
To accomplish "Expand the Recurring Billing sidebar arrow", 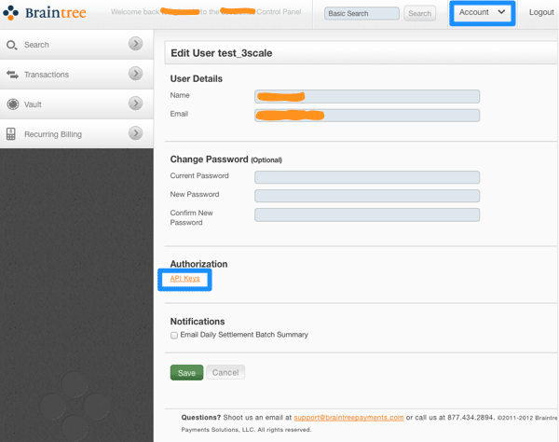I will coord(136,133).
